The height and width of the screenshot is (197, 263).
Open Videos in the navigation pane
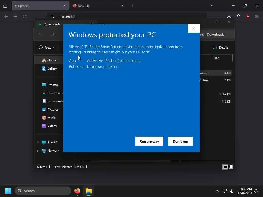click(49, 126)
